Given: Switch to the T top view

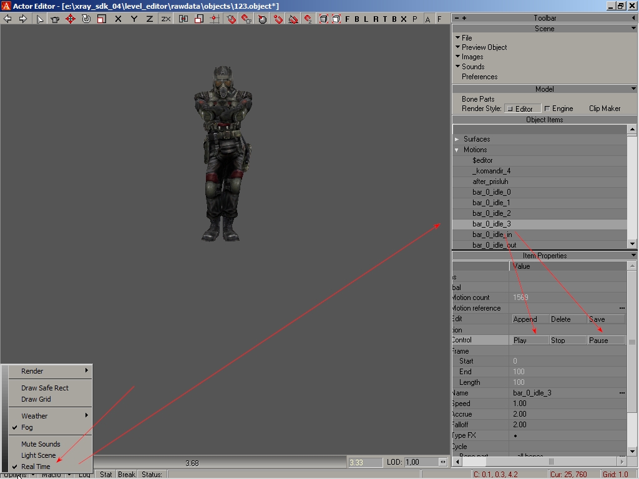Looking at the screenshot, I should coord(384,19).
